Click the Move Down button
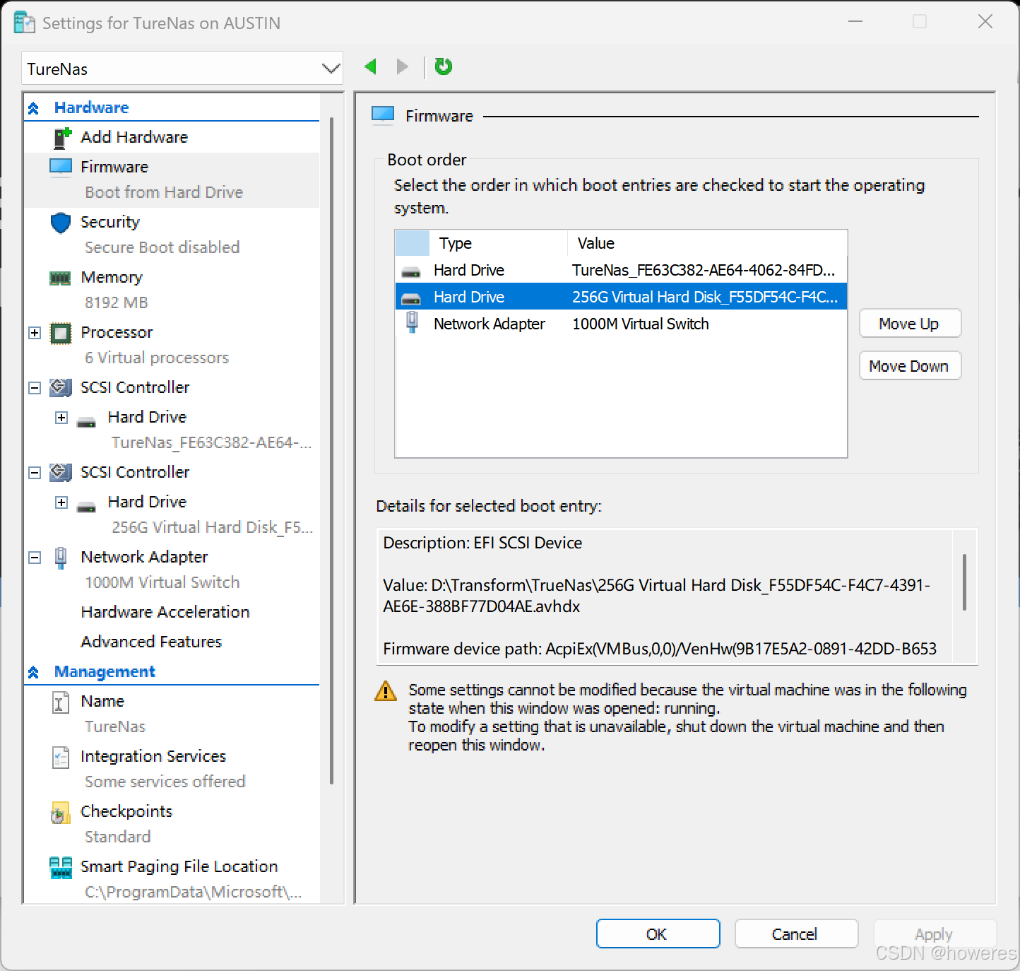 (910, 366)
